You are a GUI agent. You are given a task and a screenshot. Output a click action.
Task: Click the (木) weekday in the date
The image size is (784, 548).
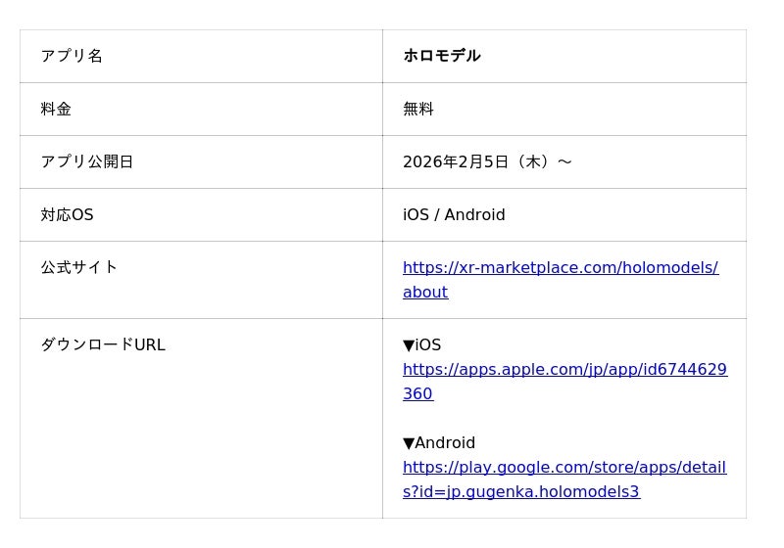point(532,161)
